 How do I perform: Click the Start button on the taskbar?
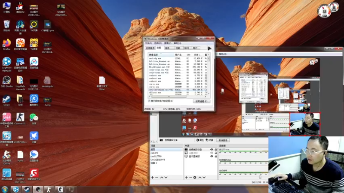(x=5, y=189)
